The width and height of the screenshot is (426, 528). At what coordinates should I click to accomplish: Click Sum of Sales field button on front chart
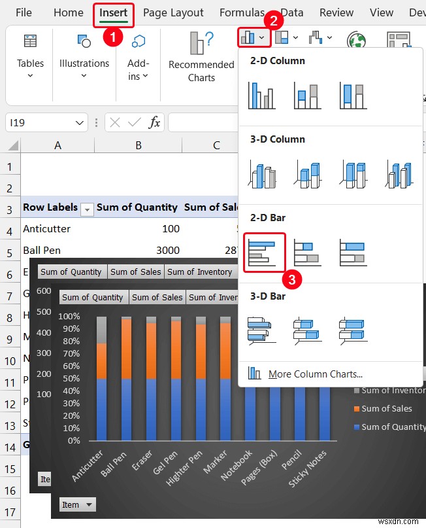157,297
